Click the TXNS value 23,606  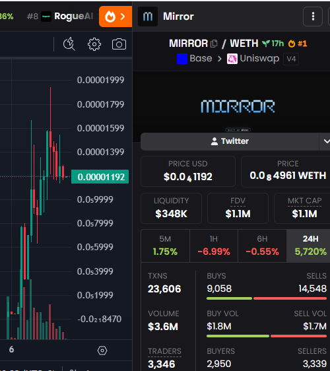[164, 288]
